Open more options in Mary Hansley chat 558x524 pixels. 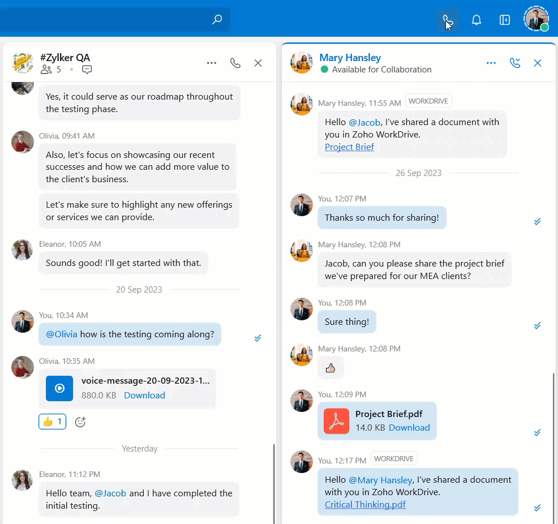click(x=491, y=63)
